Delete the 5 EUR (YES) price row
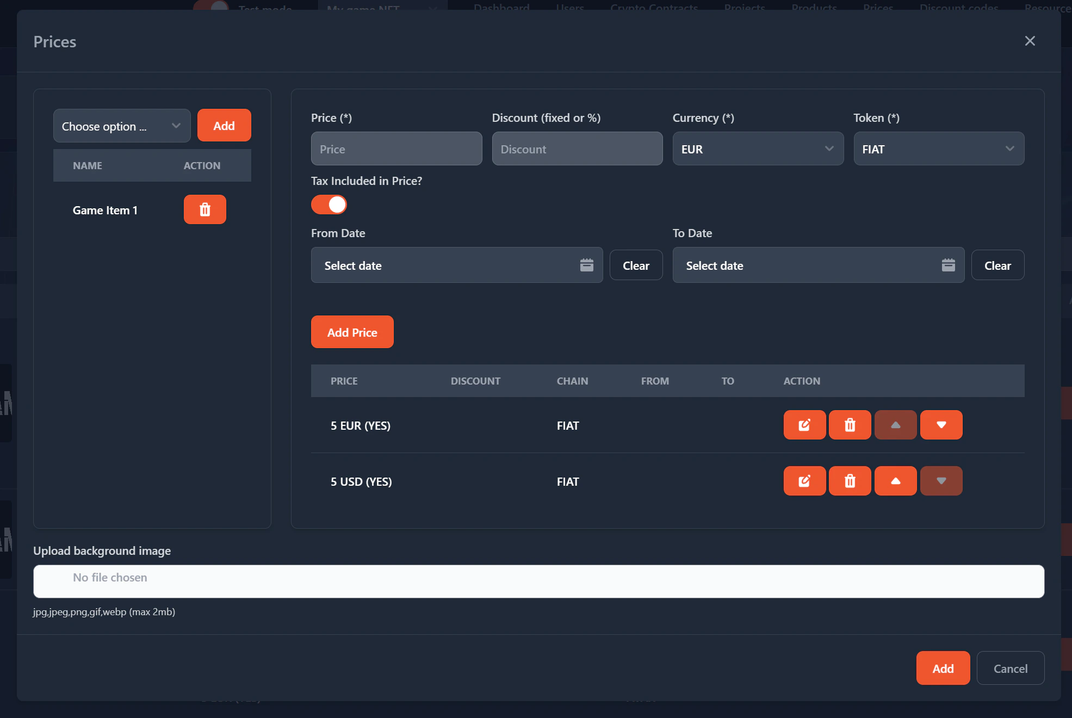 (850, 425)
